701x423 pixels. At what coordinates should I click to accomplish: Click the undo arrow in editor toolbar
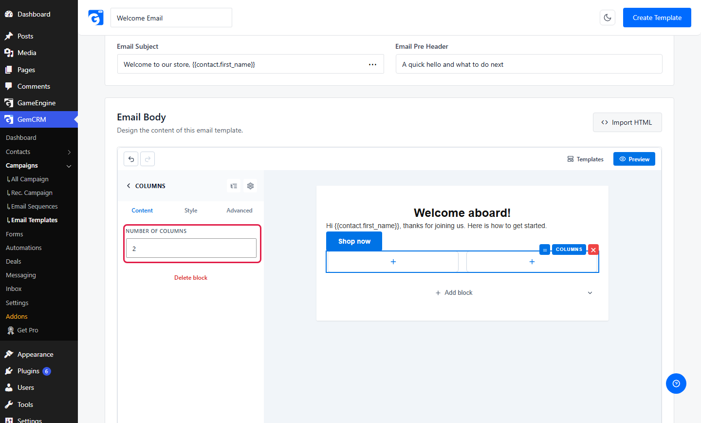click(x=131, y=159)
